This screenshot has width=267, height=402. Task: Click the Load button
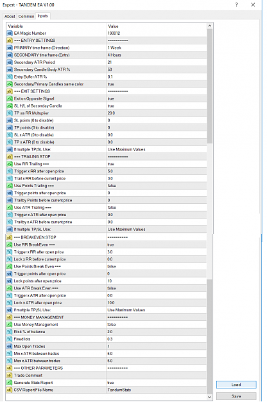pyautogui.click(x=236, y=385)
